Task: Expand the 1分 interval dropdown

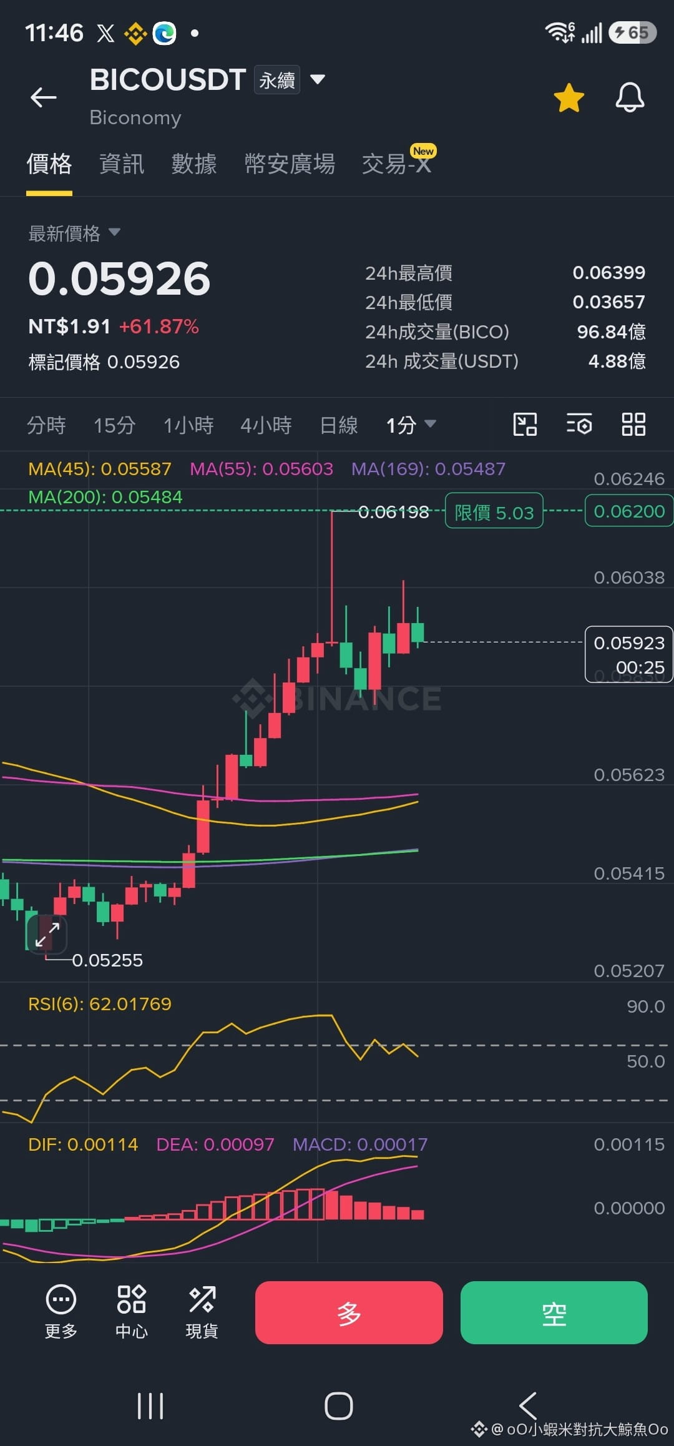Action: coord(411,425)
